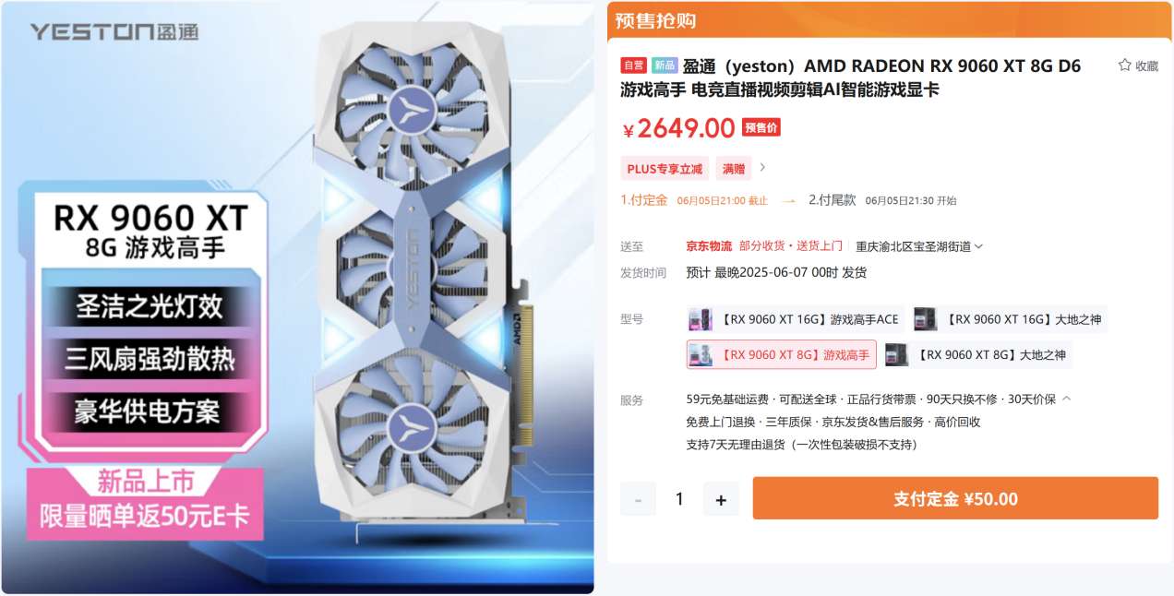This screenshot has height=596, width=1174.
Task: Expand promotions arrow next to 满赠
Action: pos(762,168)
